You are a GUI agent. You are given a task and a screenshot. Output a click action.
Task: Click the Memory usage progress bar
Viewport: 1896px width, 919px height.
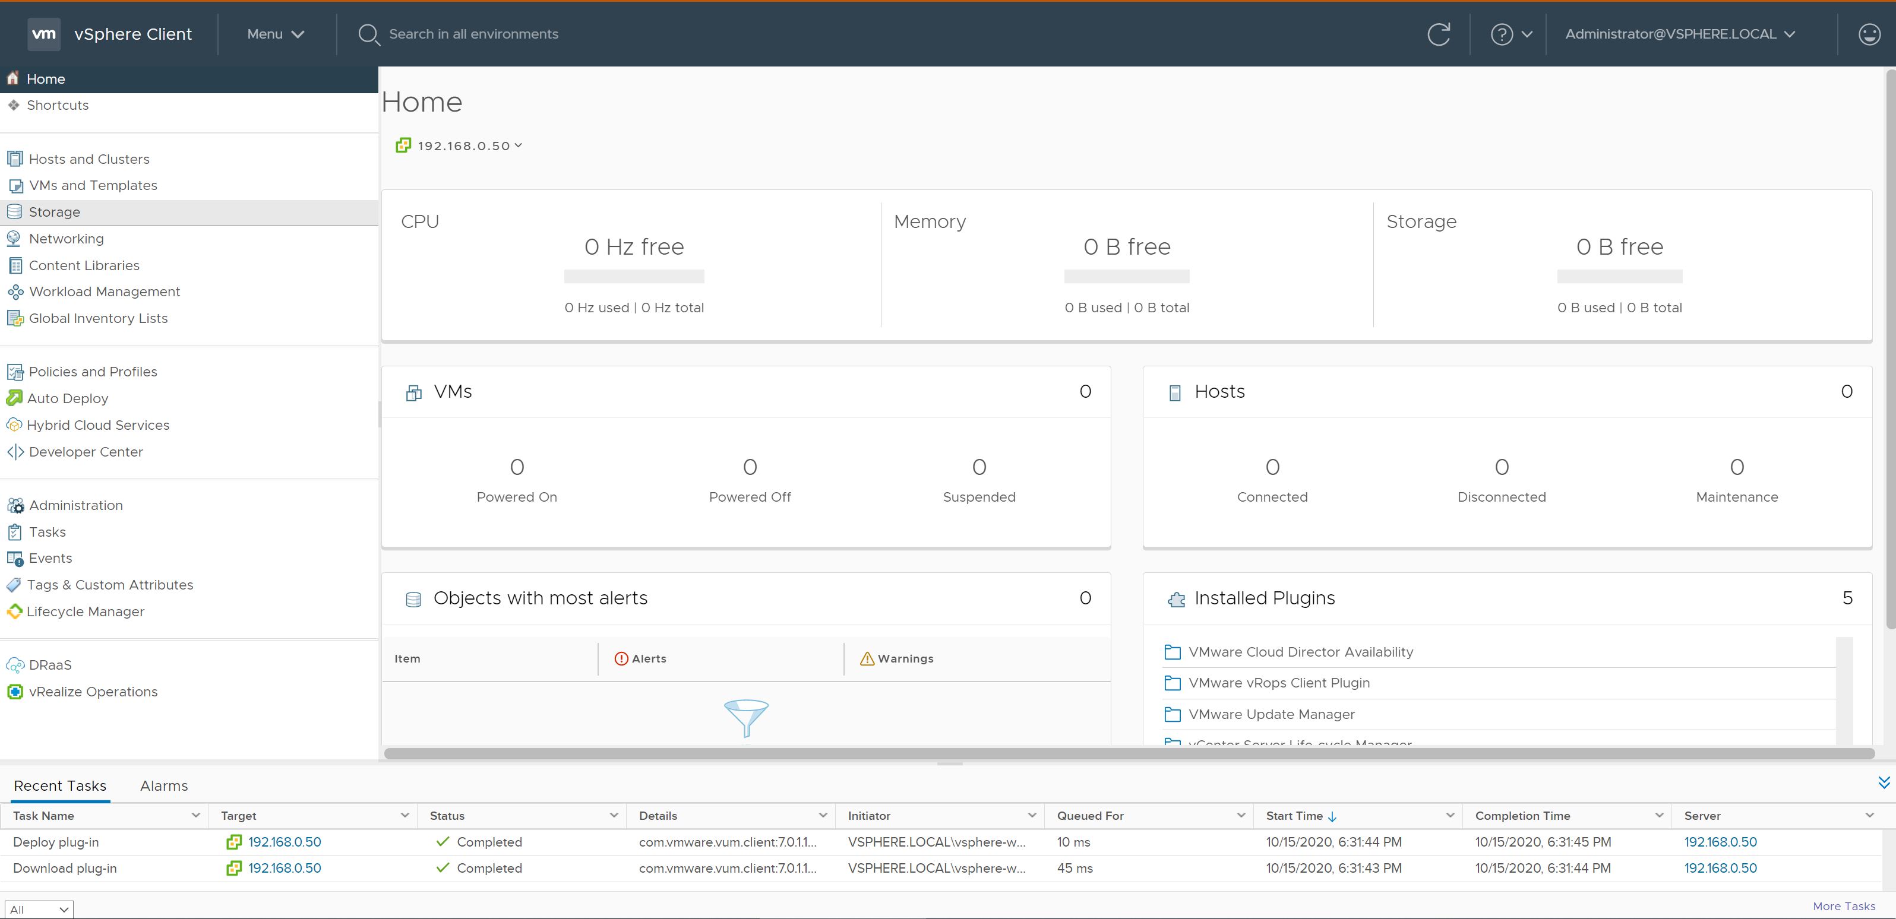click(x=1127, y=277)
